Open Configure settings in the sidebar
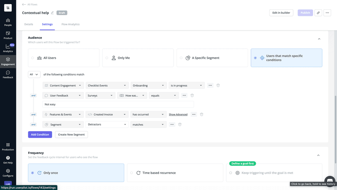The height and width of the screenshot is (190, 337). [8, 173]
